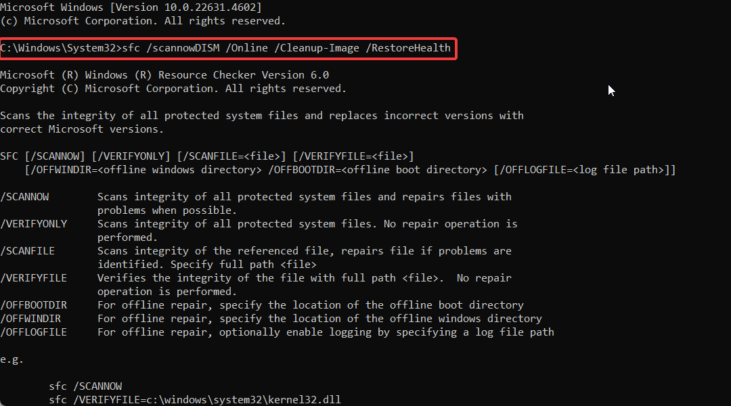The height and width of the screenshot is (406, 731).
Task: Click 'operation is performed.' under VERIFYFILE
Action: click(167, 292)
